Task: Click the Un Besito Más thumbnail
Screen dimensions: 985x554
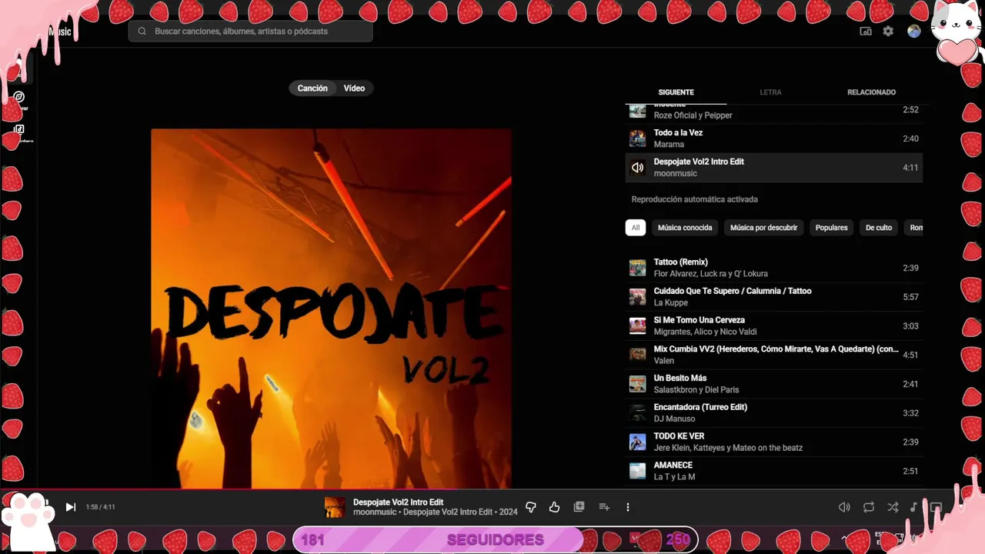Action: [637, 384]
